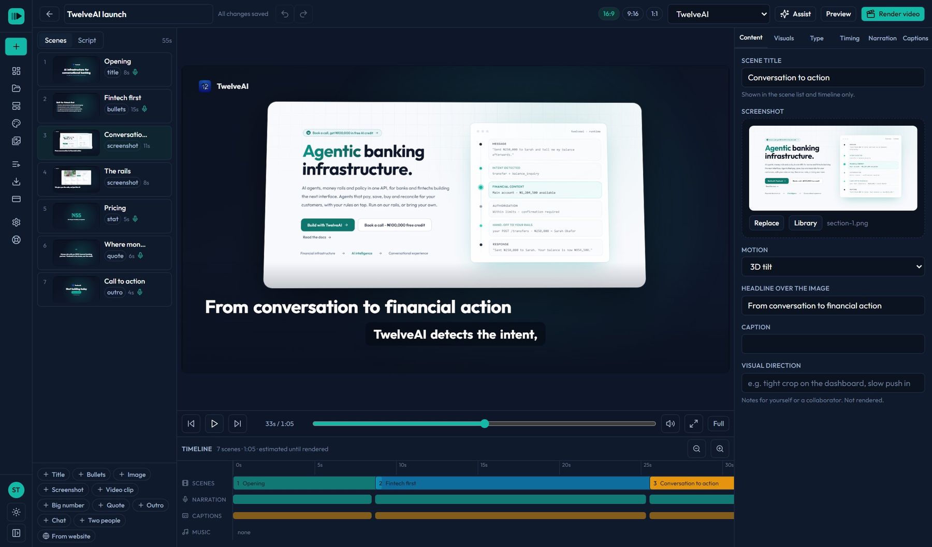Screen dimensions: 932x547
Task: Open settings gear in left sidebar
Action: click(16, 222)
